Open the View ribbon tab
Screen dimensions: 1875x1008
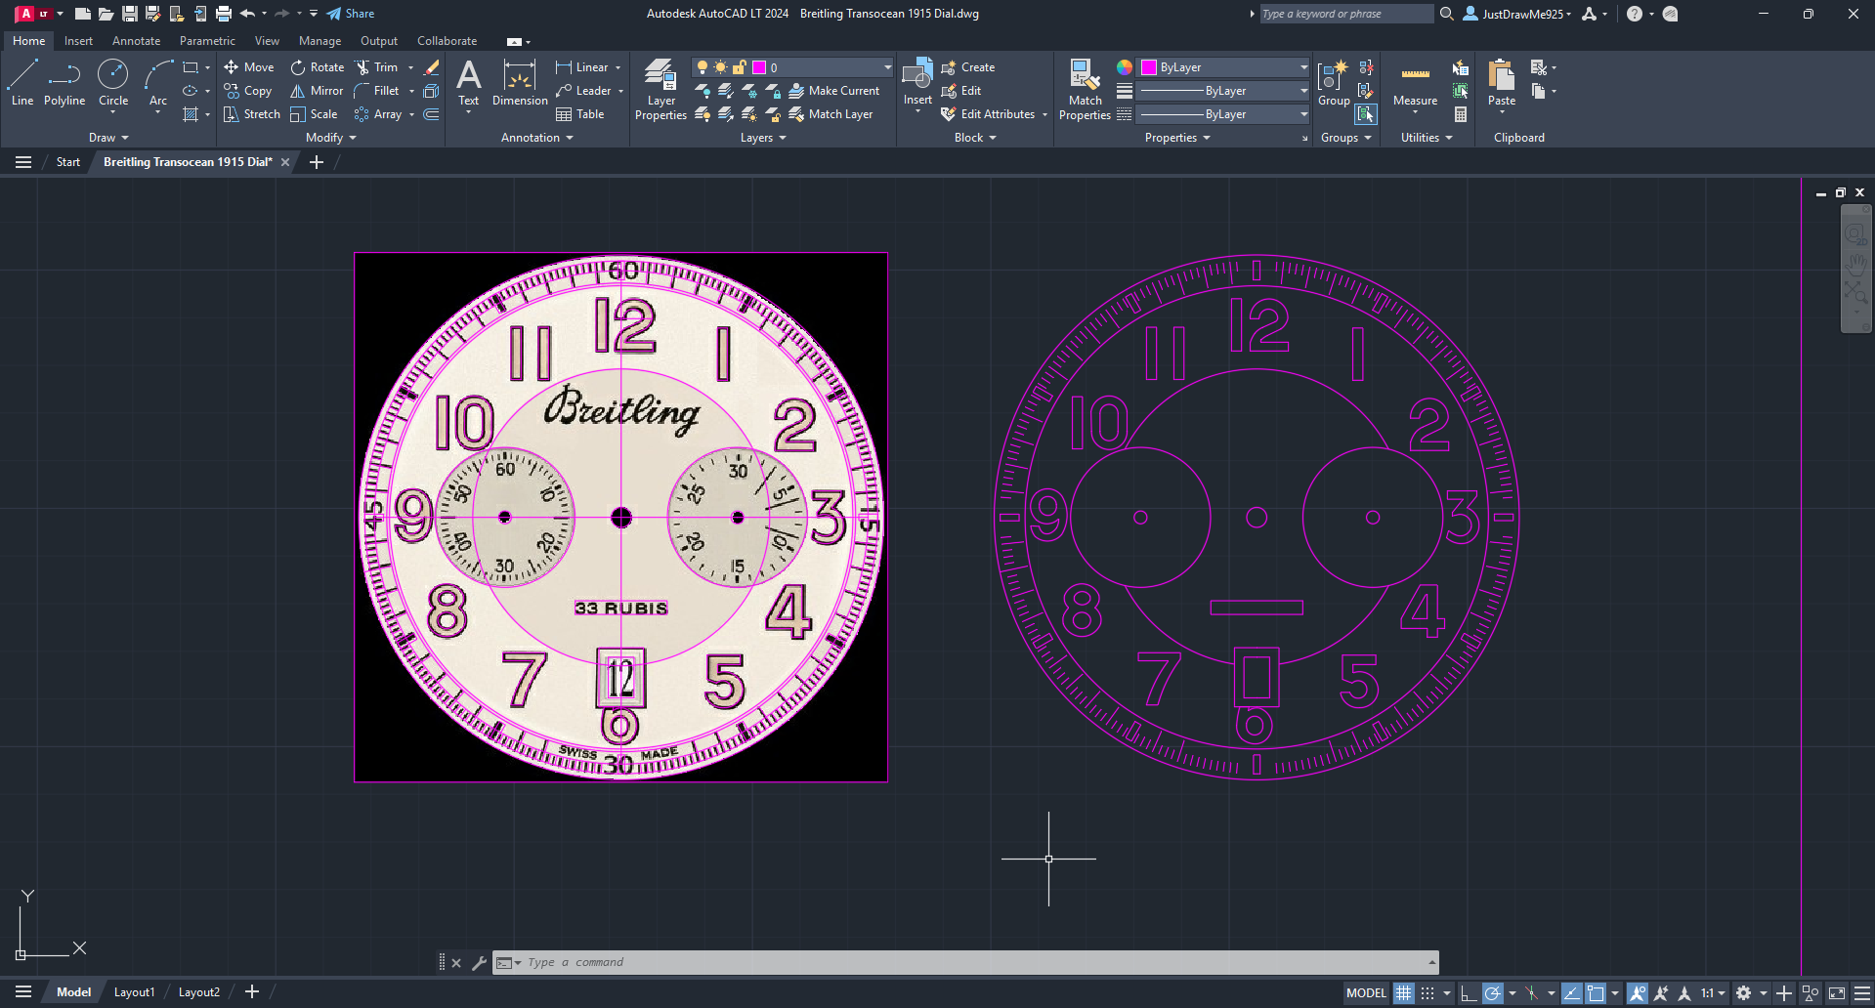(267, 41)
